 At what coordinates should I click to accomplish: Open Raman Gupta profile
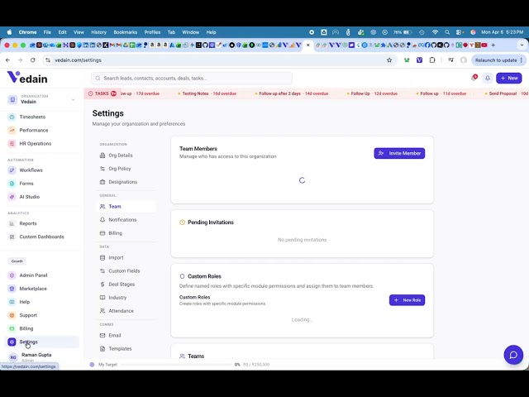[x=36, y=356]
